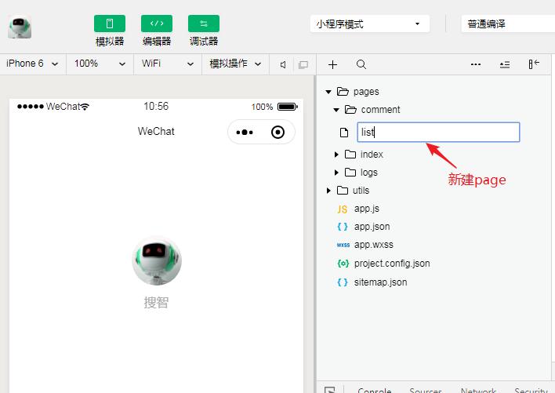
Task: Click the detach simulator window icon
Action: pos(303,65)
